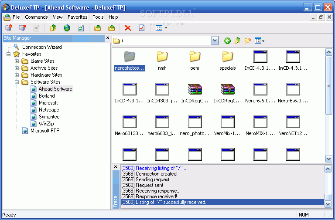This screenshot has height=220, width=335.
Task: Select the NeroNET12 file icon
Action: click(x=293, y=122)
